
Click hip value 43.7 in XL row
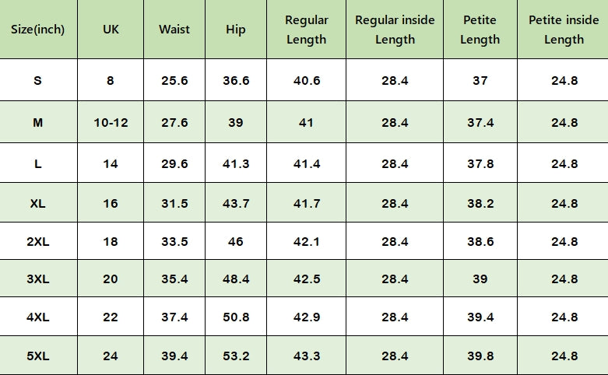[x=235, y=203]
